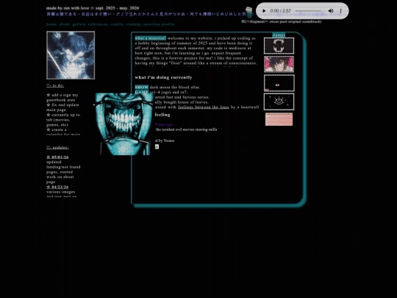
Task: Open audio player more options menu
Action: point(341,11)
